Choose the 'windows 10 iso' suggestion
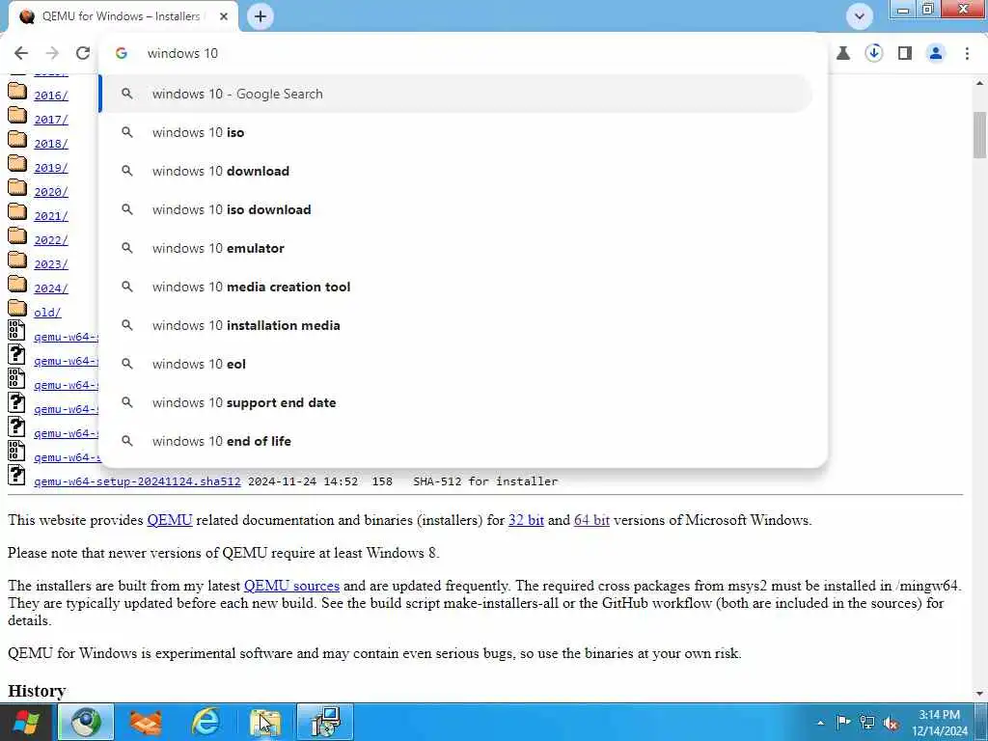The height and width of the screenshot is (741, 988). [455, 132]
